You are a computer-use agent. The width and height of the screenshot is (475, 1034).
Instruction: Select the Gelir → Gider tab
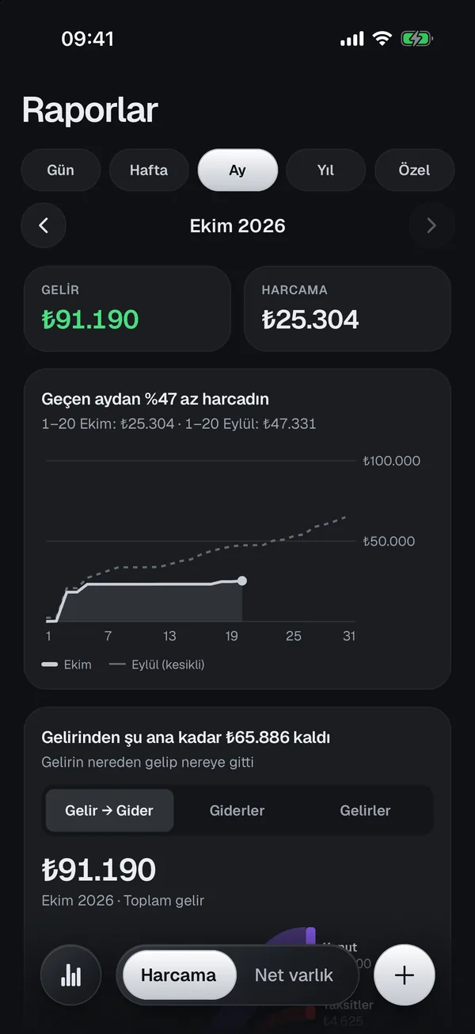[109, 810]
